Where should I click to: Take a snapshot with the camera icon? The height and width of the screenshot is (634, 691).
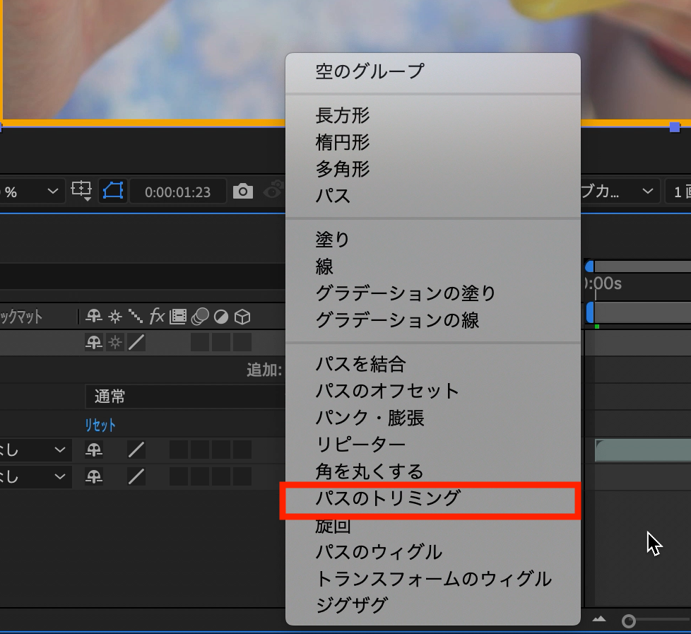243,192
